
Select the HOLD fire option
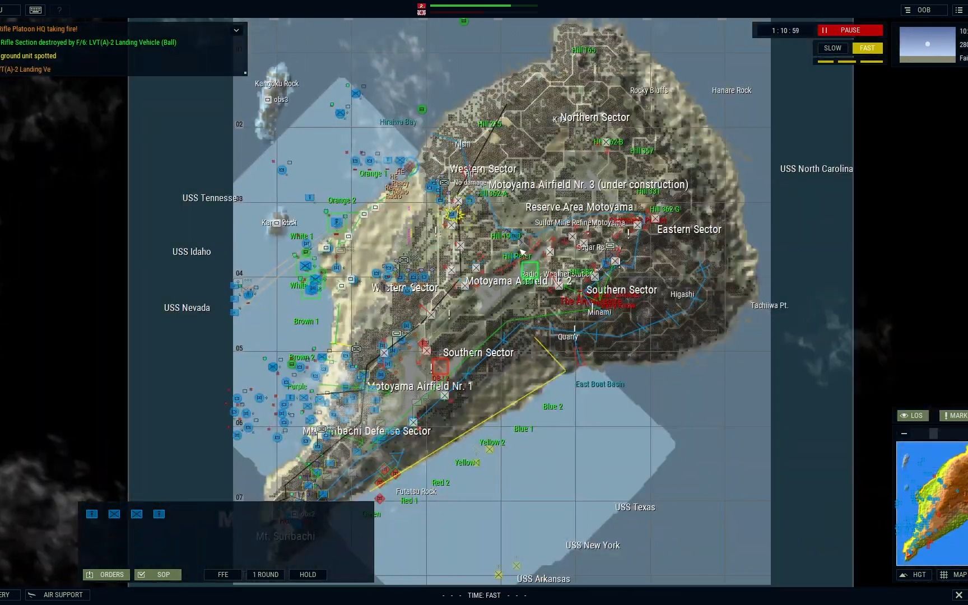308,575
